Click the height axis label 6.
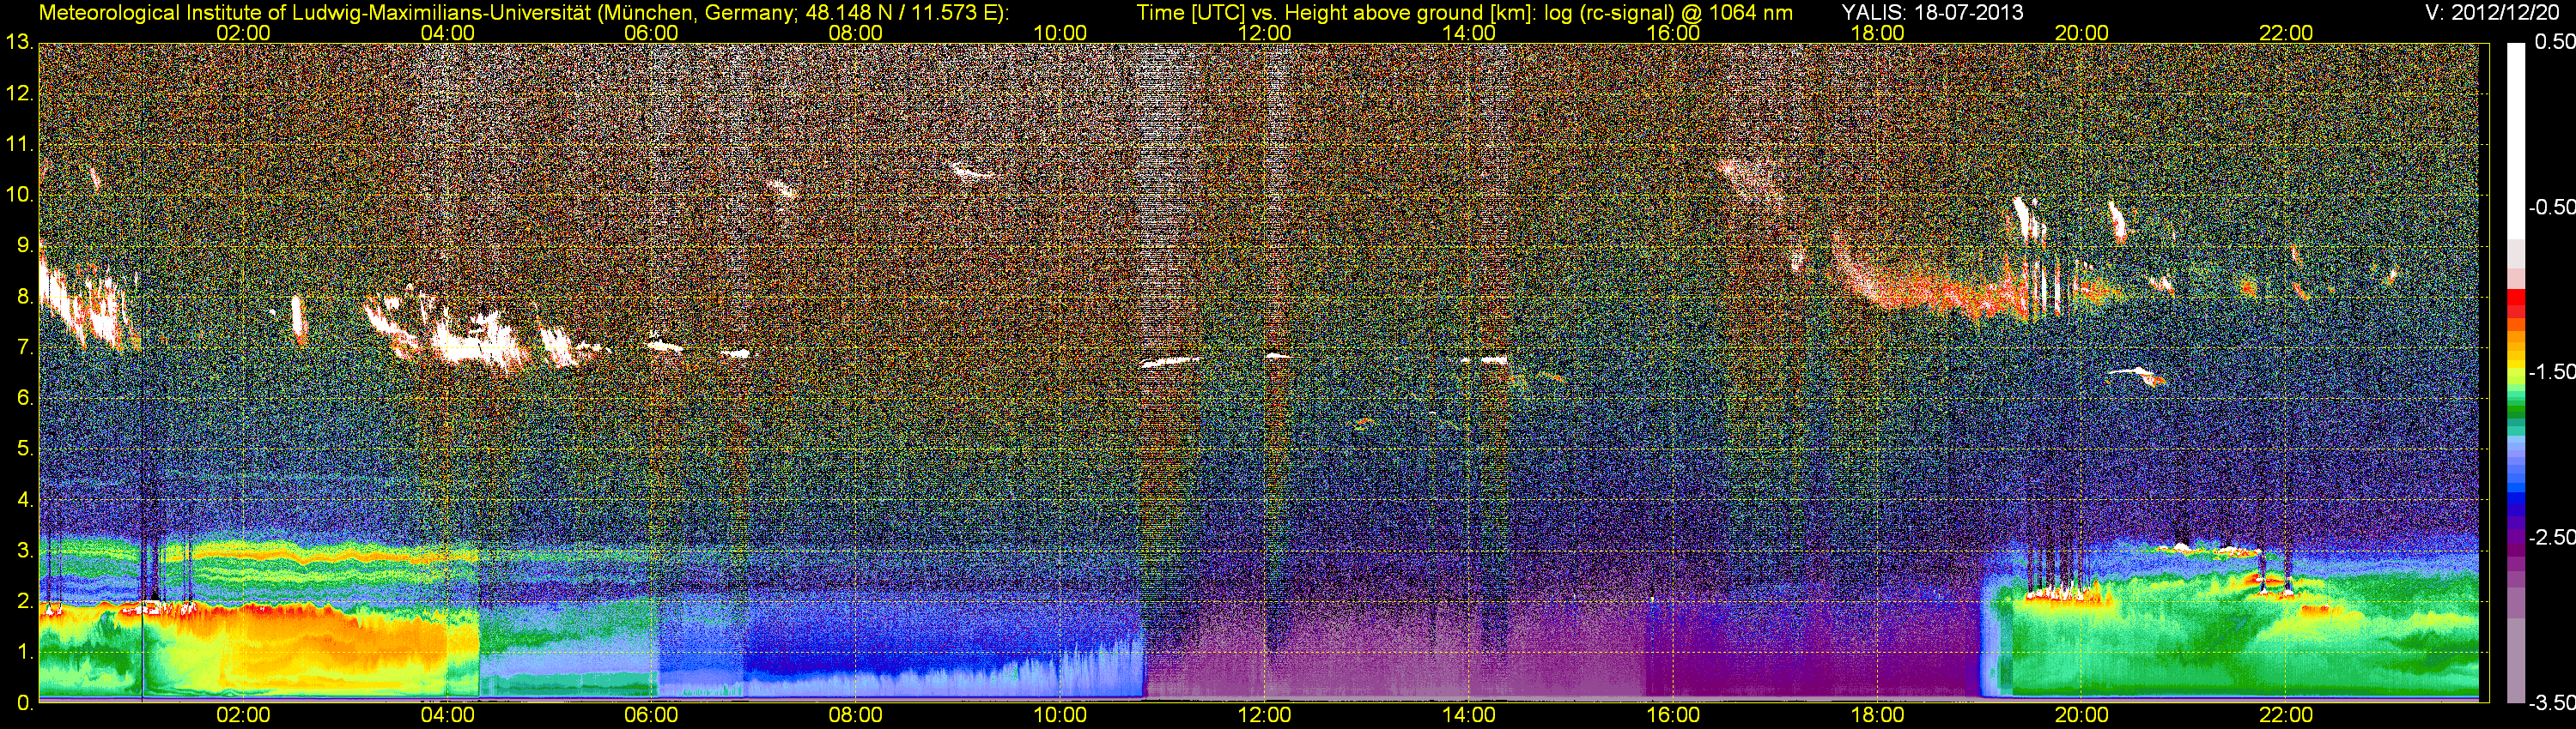 [x=24, y=399]
